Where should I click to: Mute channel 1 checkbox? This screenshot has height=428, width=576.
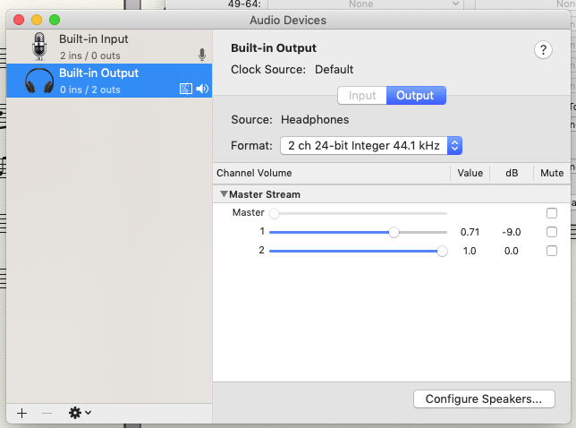click(552, 232)
